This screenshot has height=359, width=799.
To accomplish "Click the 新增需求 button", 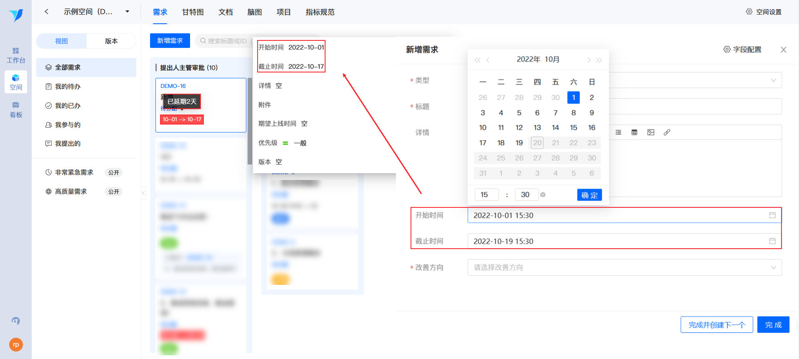I will (x=170, y=40).
